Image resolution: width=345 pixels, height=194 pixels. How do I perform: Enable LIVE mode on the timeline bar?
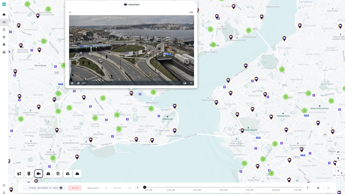75,188
